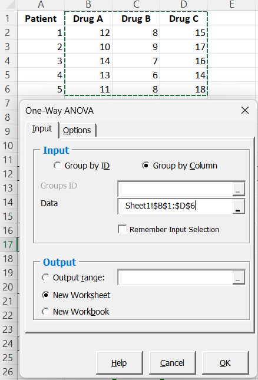The height and width of the screenshot is (380, 258).
Task: Click the Help button
Action: point(119,363)
